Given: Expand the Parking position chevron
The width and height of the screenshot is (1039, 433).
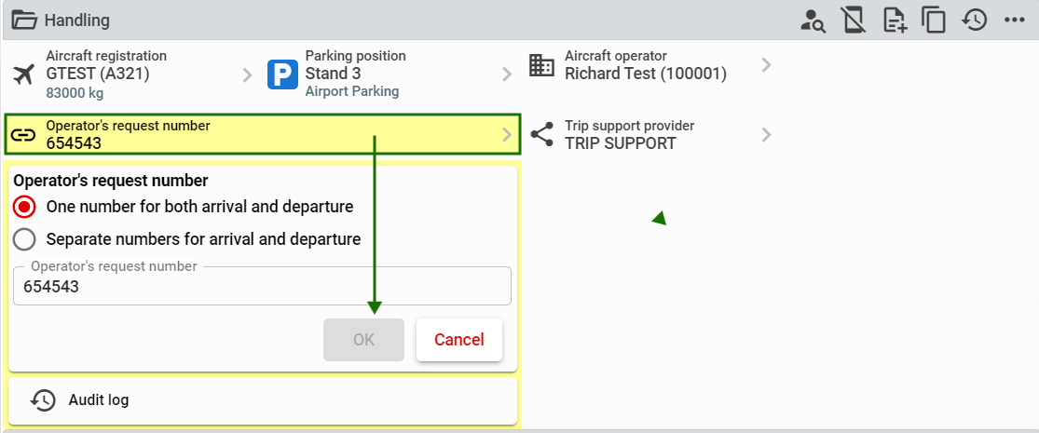Looking at the screenshot, I should coord(507,74).
